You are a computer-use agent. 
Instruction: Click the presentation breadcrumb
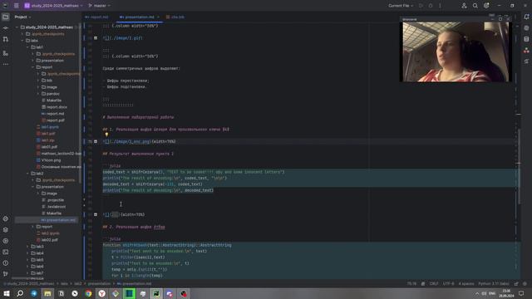pos(100,284)
